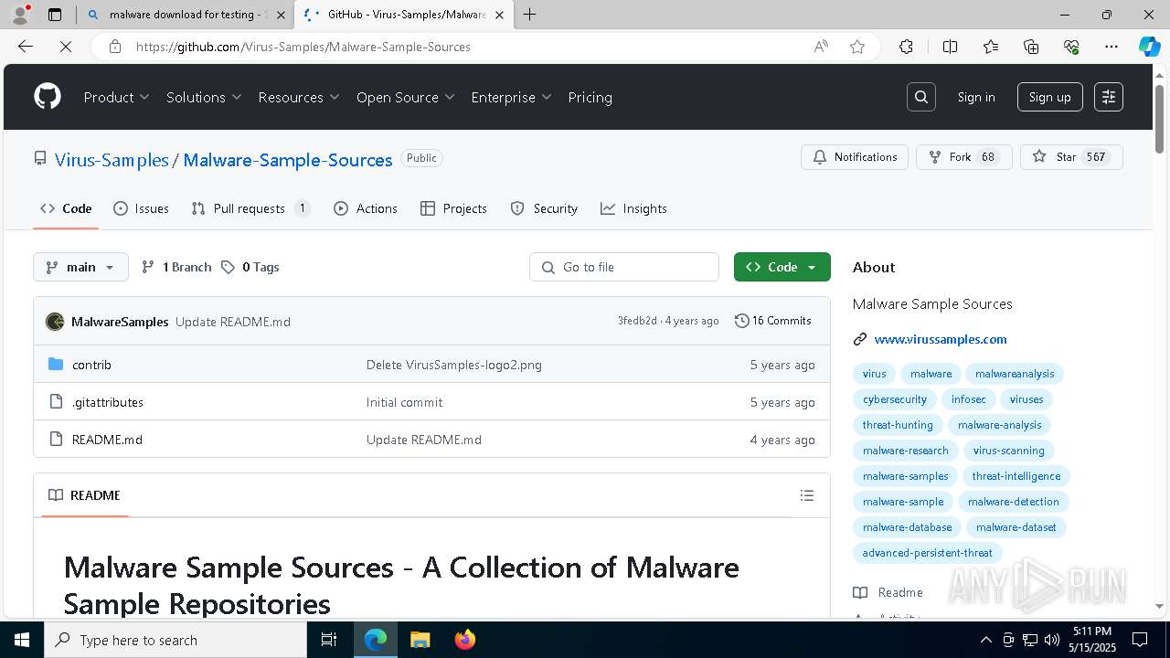
Task: Open www.virussamples.com link
Action: [941, 339]
